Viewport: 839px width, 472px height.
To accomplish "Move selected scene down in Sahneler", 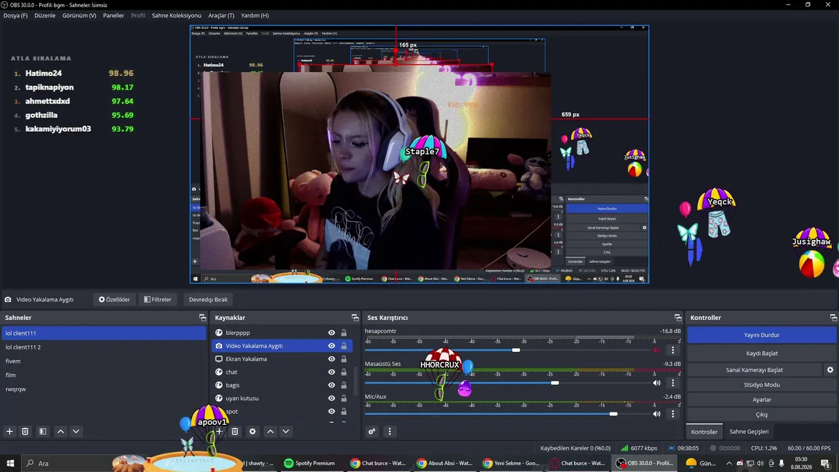I will (x=76, y=431).
